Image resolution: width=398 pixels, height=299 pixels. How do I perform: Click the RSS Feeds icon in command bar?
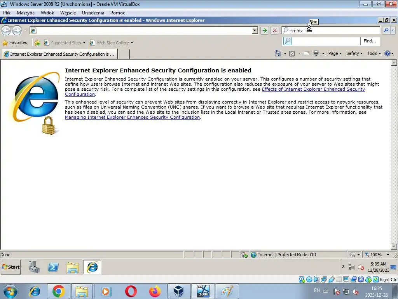[292, 53]
